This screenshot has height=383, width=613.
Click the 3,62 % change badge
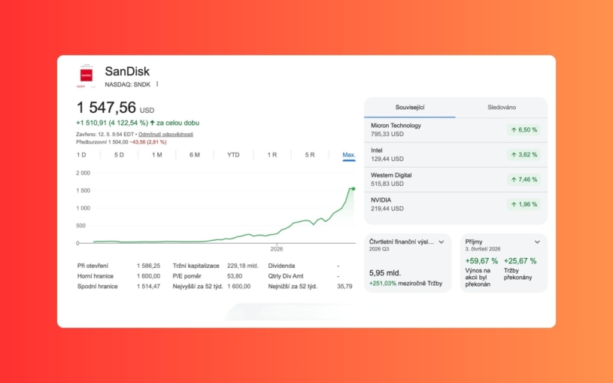523,154
